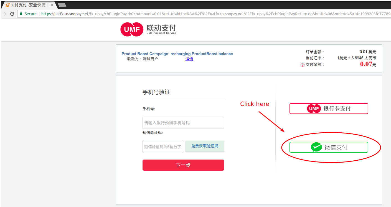Click the browser reload icon
Screen dimensions: 391x207
tap(12, 13)
